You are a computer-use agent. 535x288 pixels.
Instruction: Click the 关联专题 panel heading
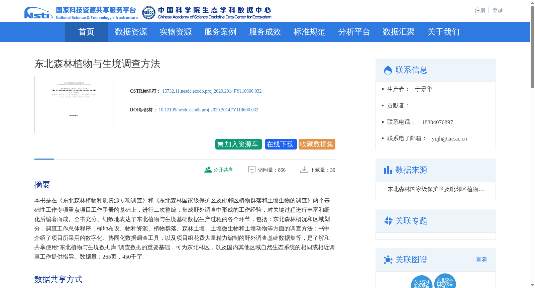pyautogui.click(x=411, y=221)
